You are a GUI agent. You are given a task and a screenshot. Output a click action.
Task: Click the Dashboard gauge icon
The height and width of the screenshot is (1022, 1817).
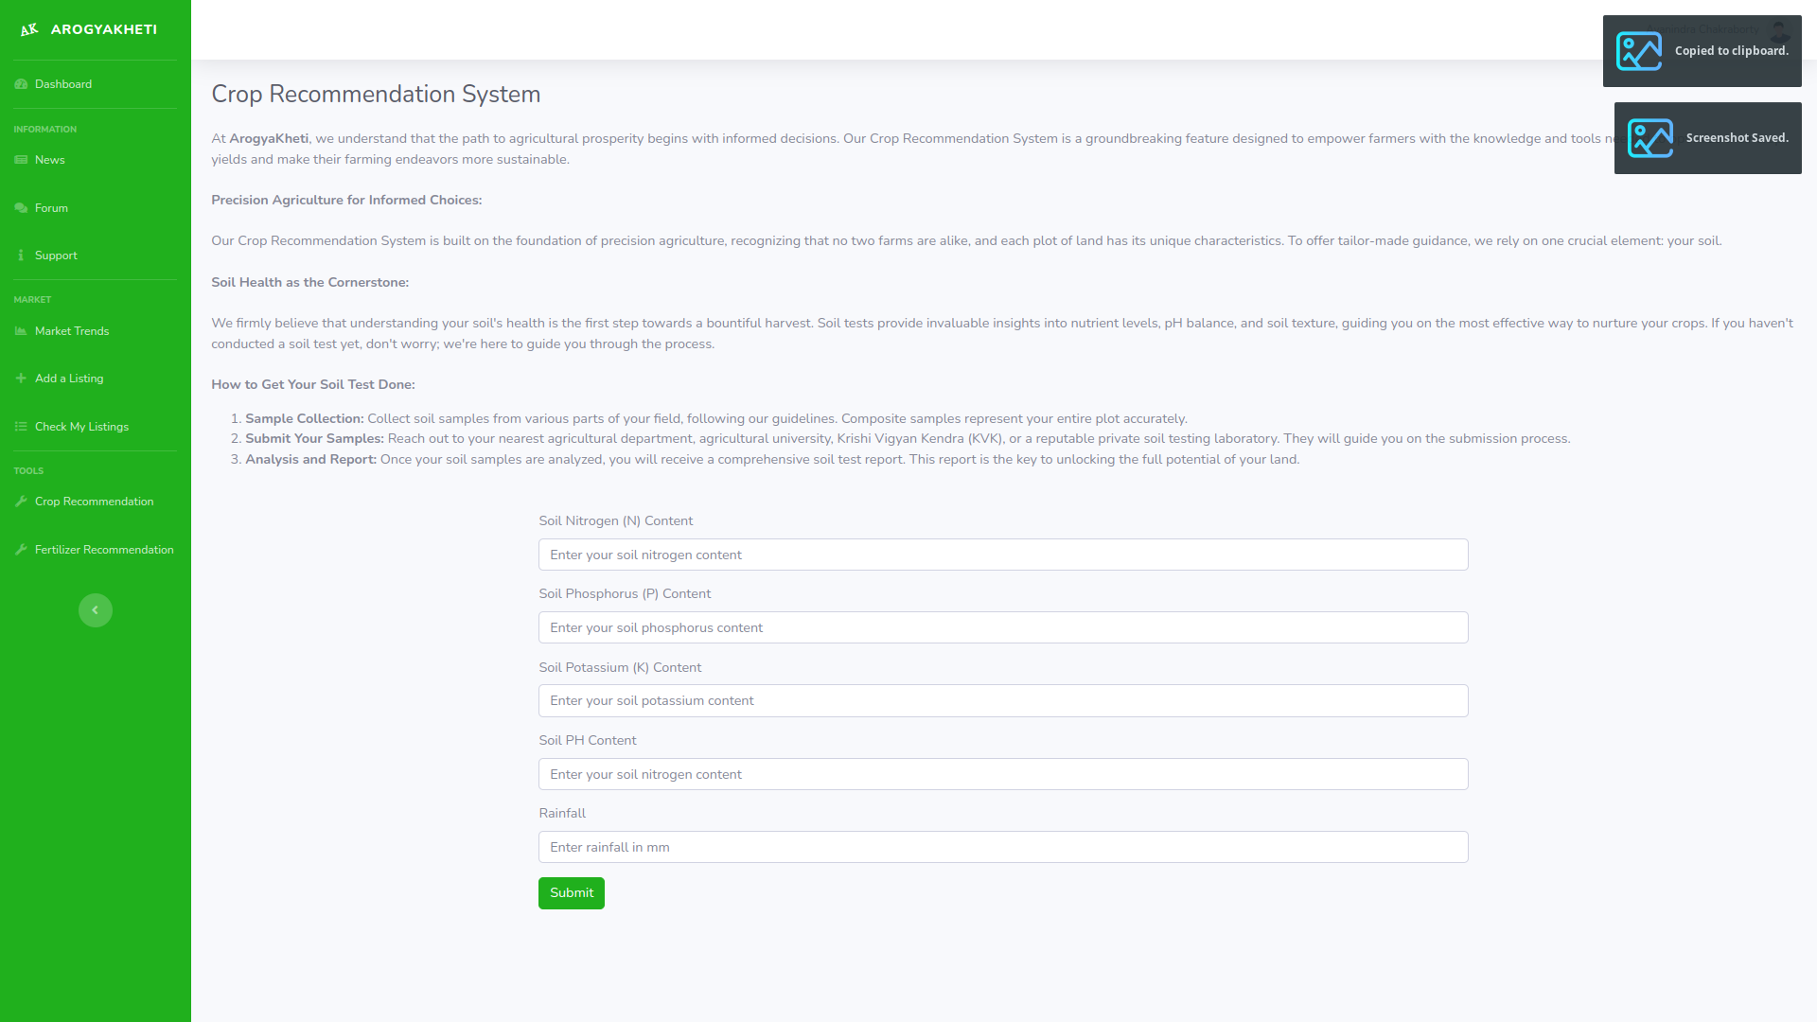click(21, 84)
